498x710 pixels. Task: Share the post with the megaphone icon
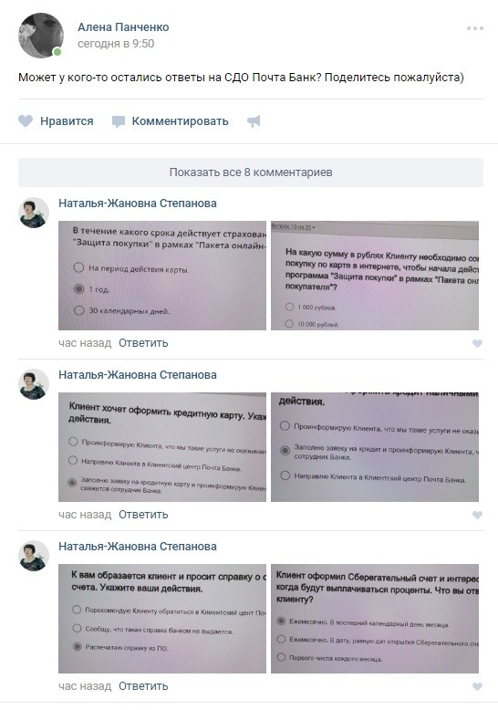pos(254,120)
